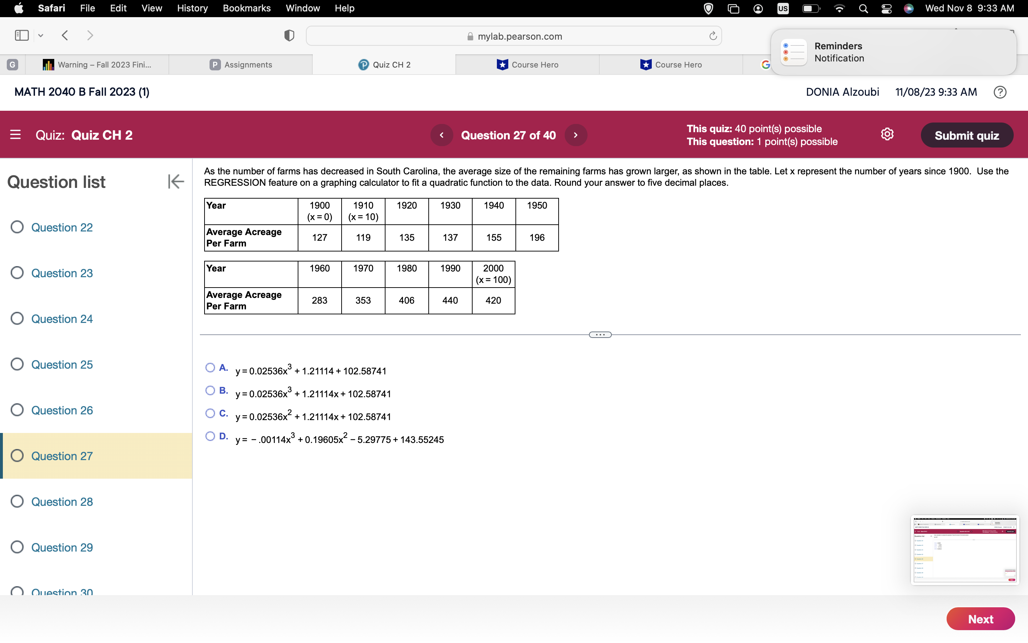The height and width of the screenshot is (643, 1028).
Task: Select answer option C
Action: pos(210,413)
